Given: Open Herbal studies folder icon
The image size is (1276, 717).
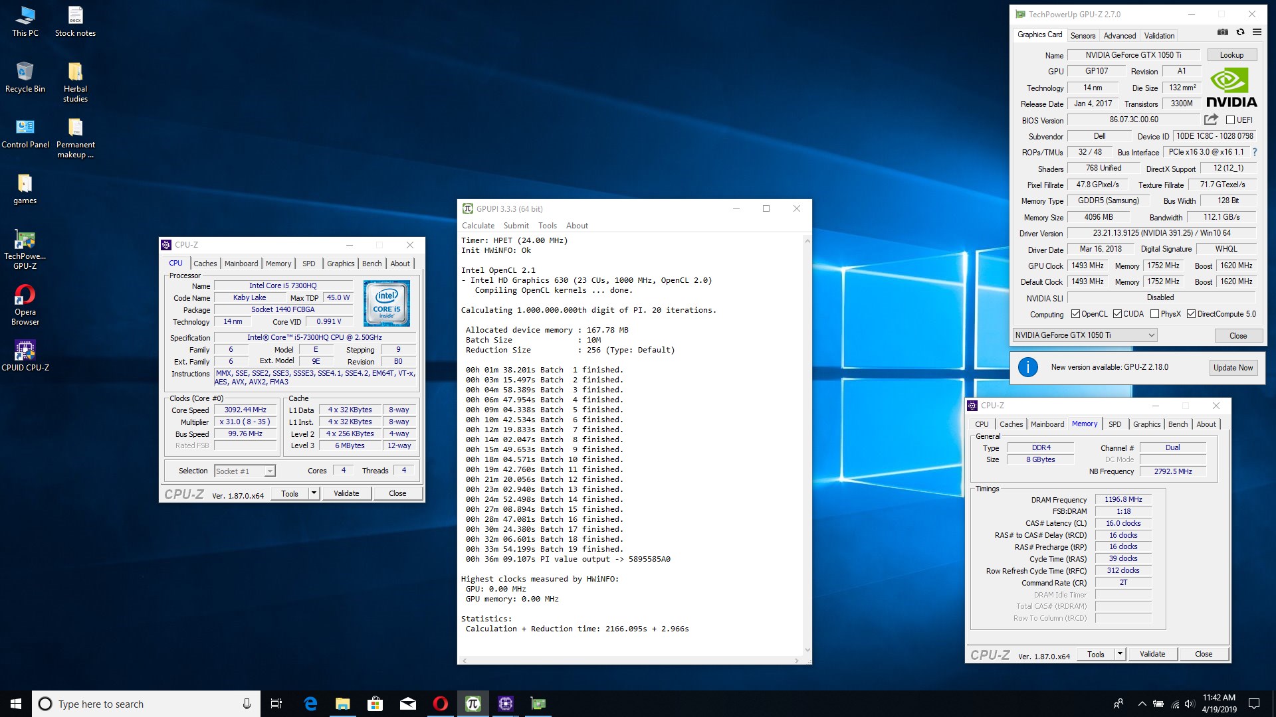Looking at the screenshot, I should pyautogui.click(x=75, y=82).
